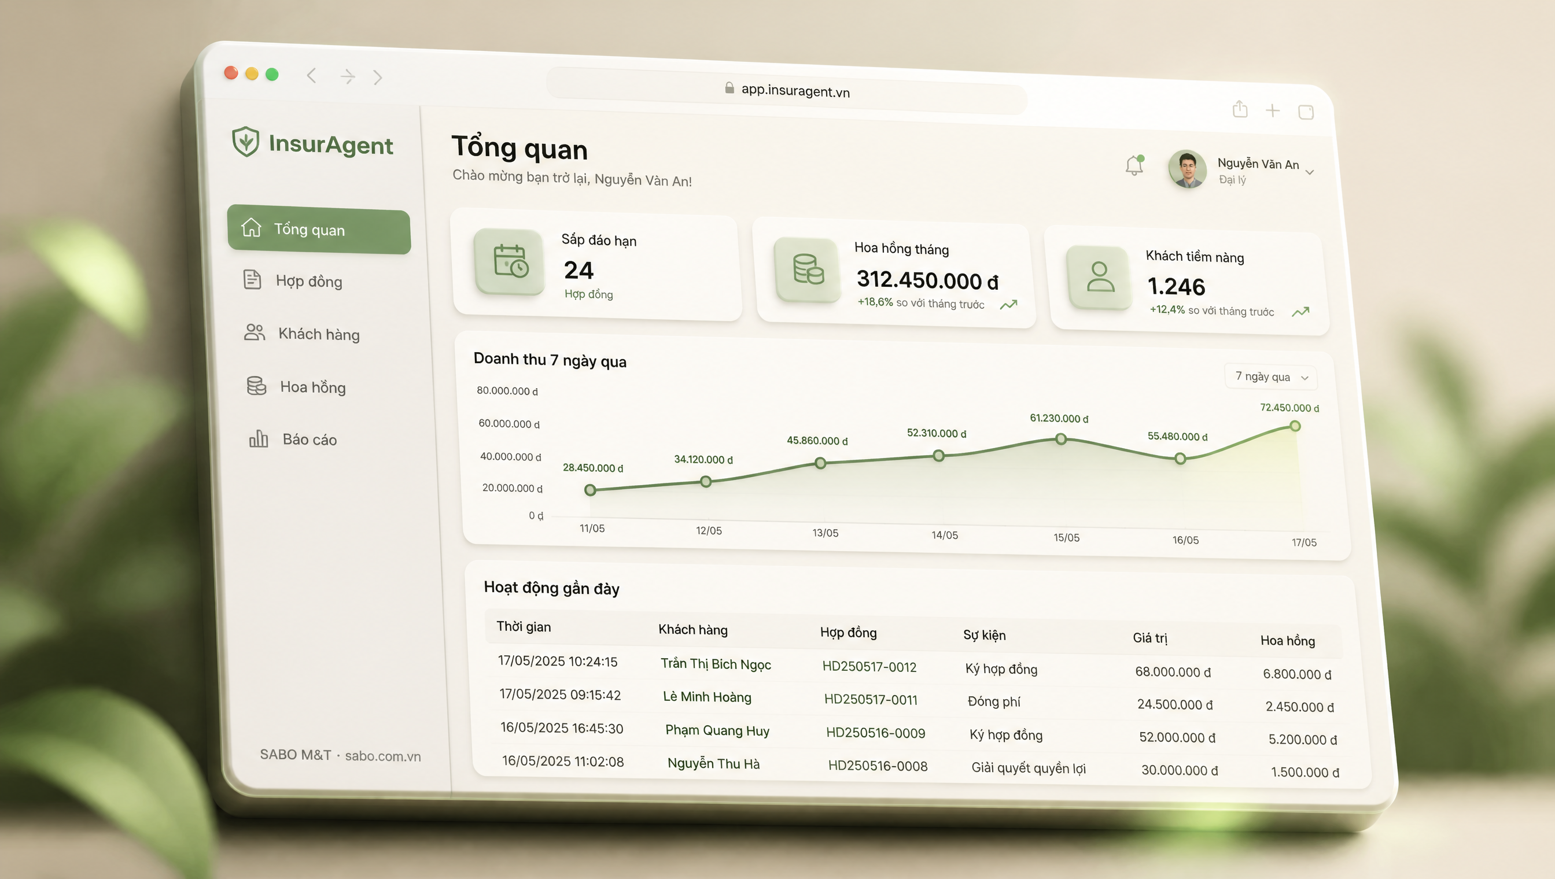Open contract HD250516-0008
The image size is (1555, 879).
click(x=878, y=766)
